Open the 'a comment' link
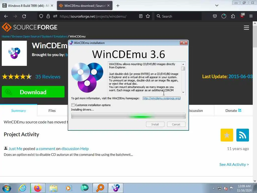 click(x=46, y=149)
